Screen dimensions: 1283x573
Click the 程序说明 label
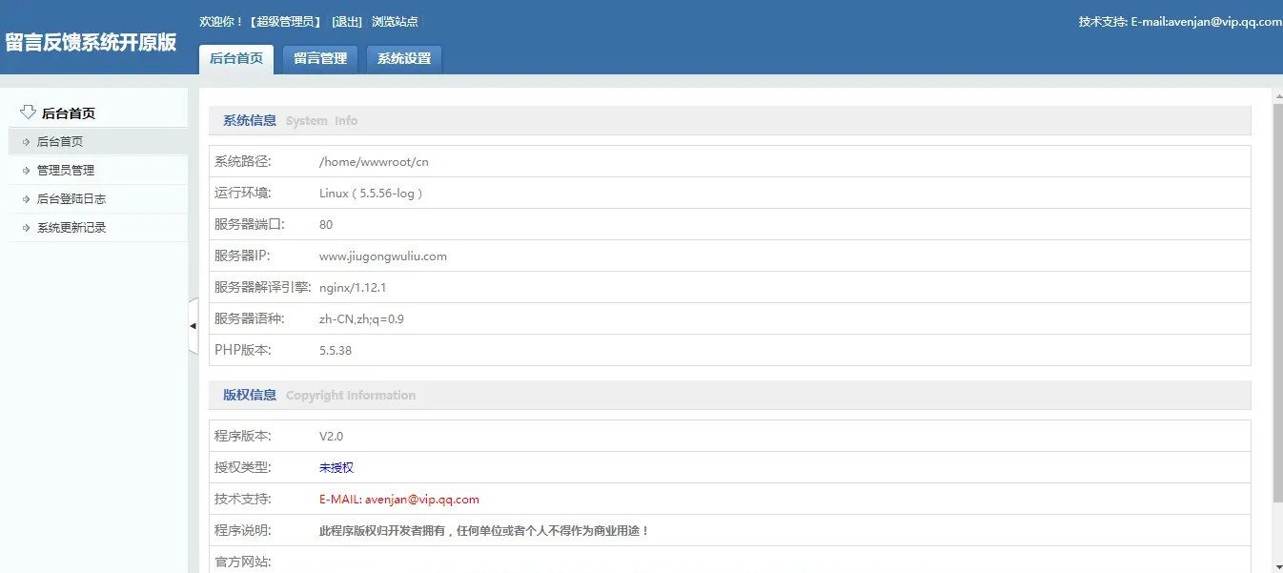(x=243, y=531)
